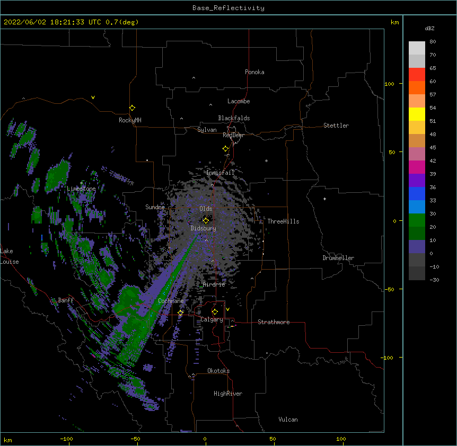Image resolution: width=457 pixels, height=446 pixels.
Task: Select the yellow V marker northwest of RockyMH
Action: click(93, 97)
